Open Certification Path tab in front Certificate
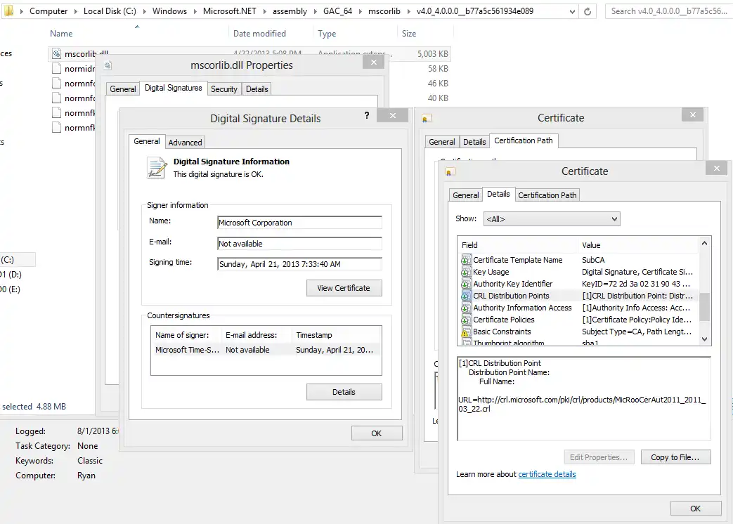 547,195
